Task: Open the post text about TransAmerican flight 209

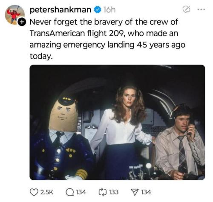Action: pyautogui.click(x=107, y=39)
